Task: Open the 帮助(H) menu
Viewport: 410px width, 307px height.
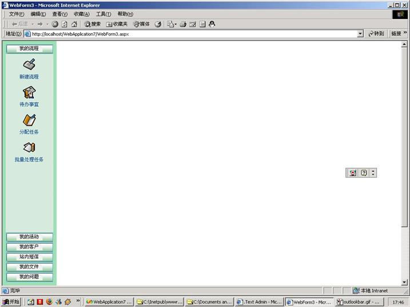Action: 125,14
